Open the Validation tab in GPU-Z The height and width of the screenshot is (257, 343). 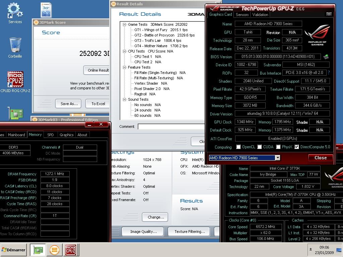pos(260,15)
